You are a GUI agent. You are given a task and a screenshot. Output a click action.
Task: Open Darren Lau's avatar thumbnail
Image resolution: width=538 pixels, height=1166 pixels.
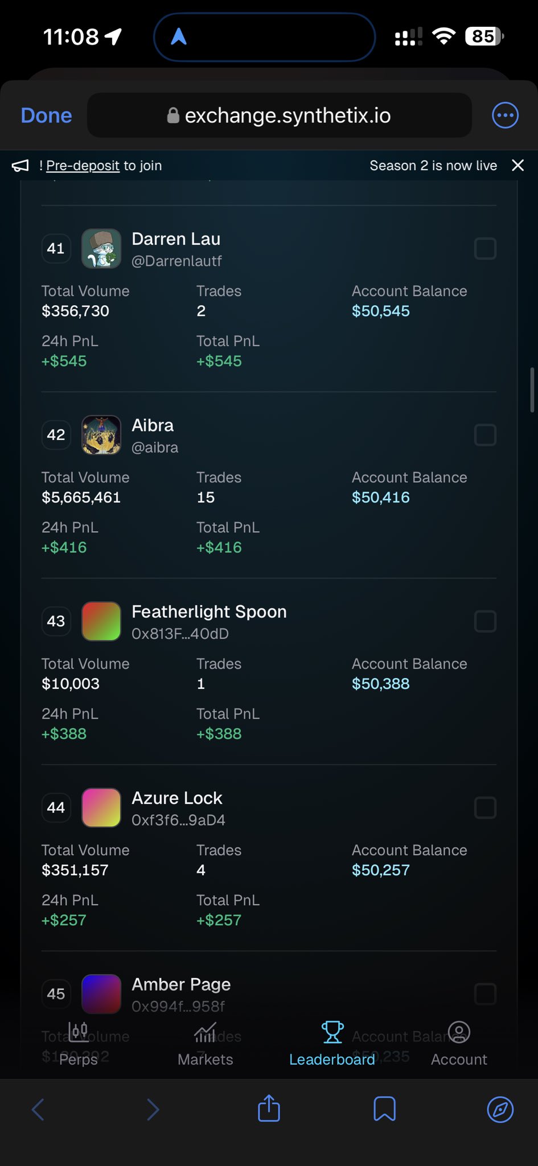point(101,249)
